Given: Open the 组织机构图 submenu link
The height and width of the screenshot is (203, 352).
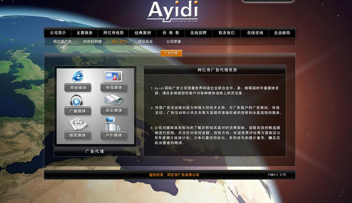Looking at the screenshot, I should [92, 42].
